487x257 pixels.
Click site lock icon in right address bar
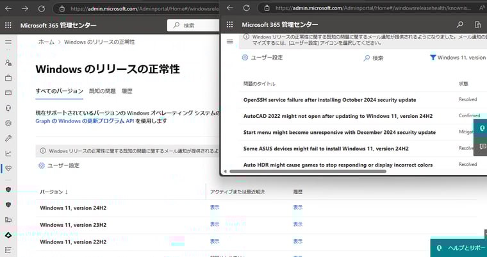tap(267, 8)
